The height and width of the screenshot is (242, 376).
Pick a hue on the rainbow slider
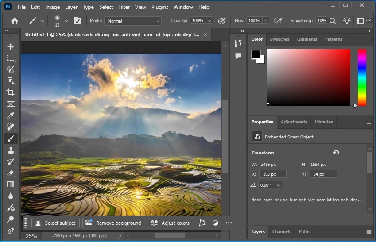point(362,77)
